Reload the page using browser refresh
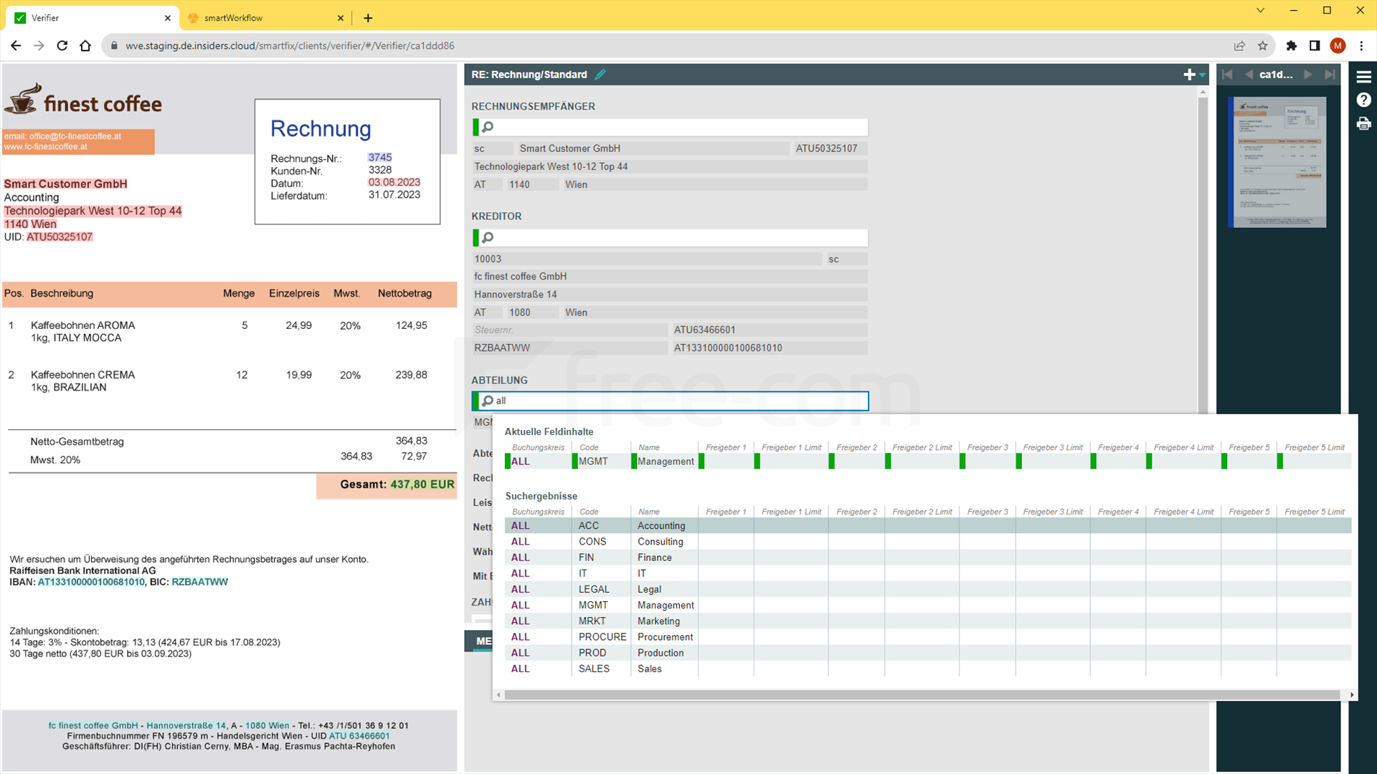This screenshot has width=1377, height=774. coord(62,46)
